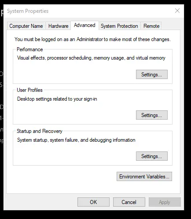Open Startup and Recovery Settings button
Viewport: 191px width, 219px height.
point(152,156)
